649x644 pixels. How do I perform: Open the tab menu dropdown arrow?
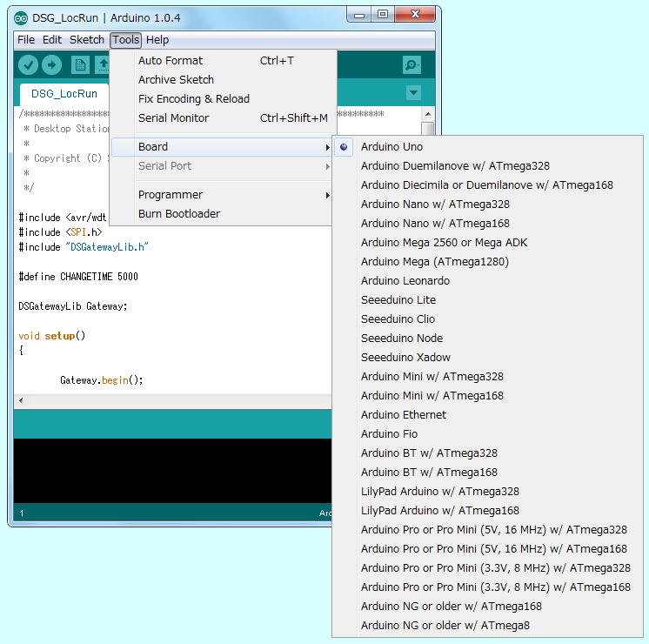(x=413, y=92)
